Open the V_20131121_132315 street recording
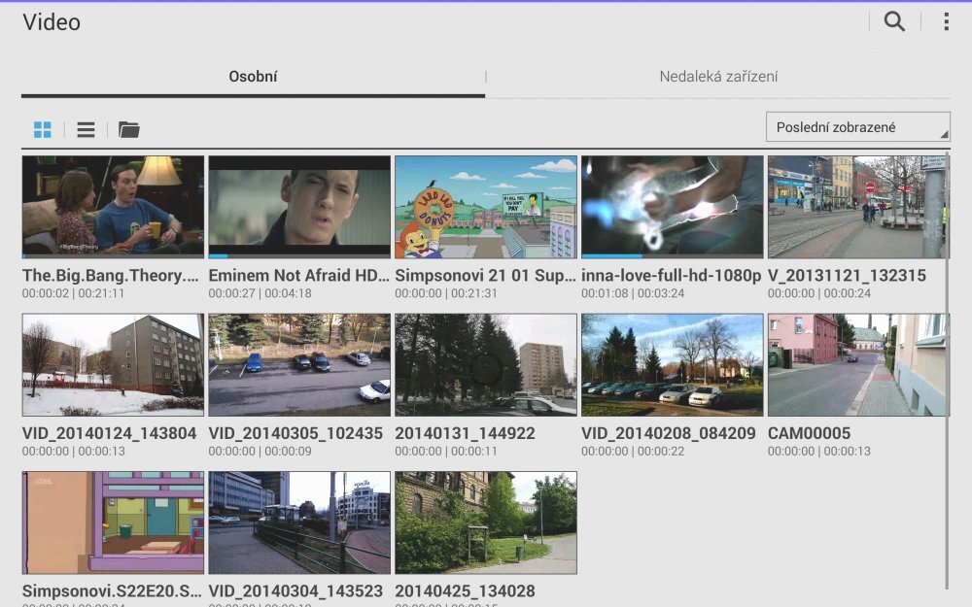Screen dimensions: 972x607 pos(858,206)
